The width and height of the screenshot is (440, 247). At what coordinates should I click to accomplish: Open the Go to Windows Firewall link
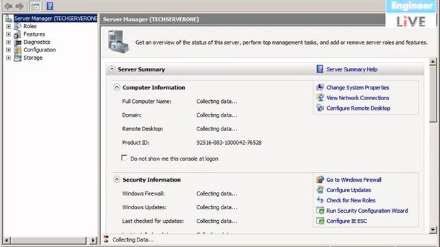(x=354, y=180)
